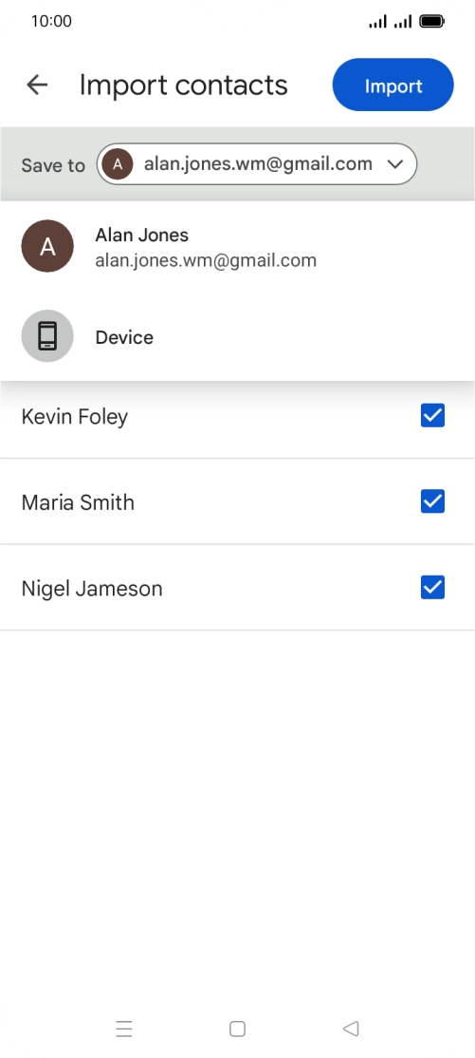
Task: Tap the brown Alan Jones avatar circle
Action: click(47, 246)
